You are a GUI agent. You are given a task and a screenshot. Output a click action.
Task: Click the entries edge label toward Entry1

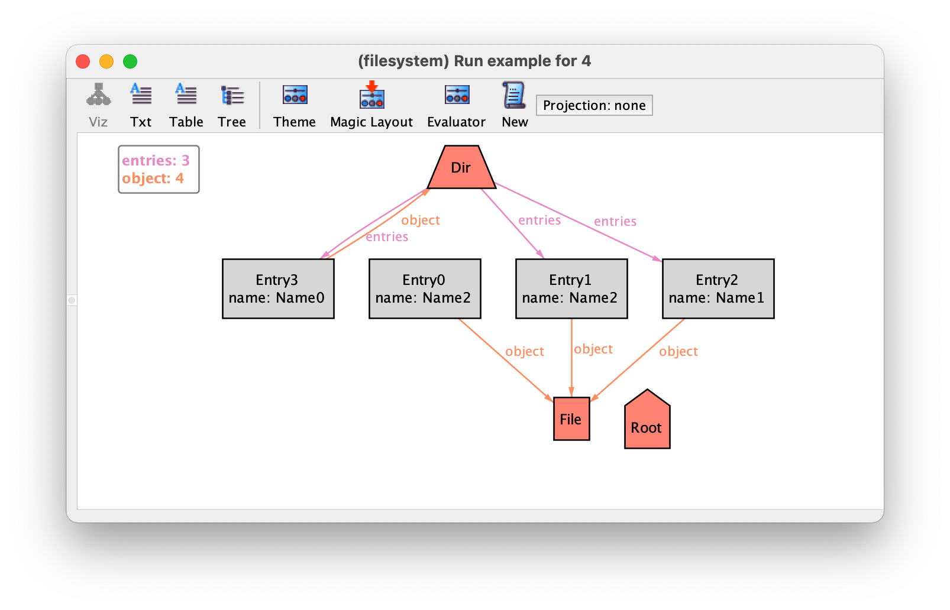(x=539, y=220)
